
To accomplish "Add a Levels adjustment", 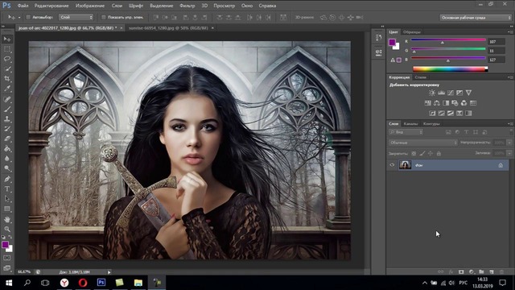I will pos(441,93).
